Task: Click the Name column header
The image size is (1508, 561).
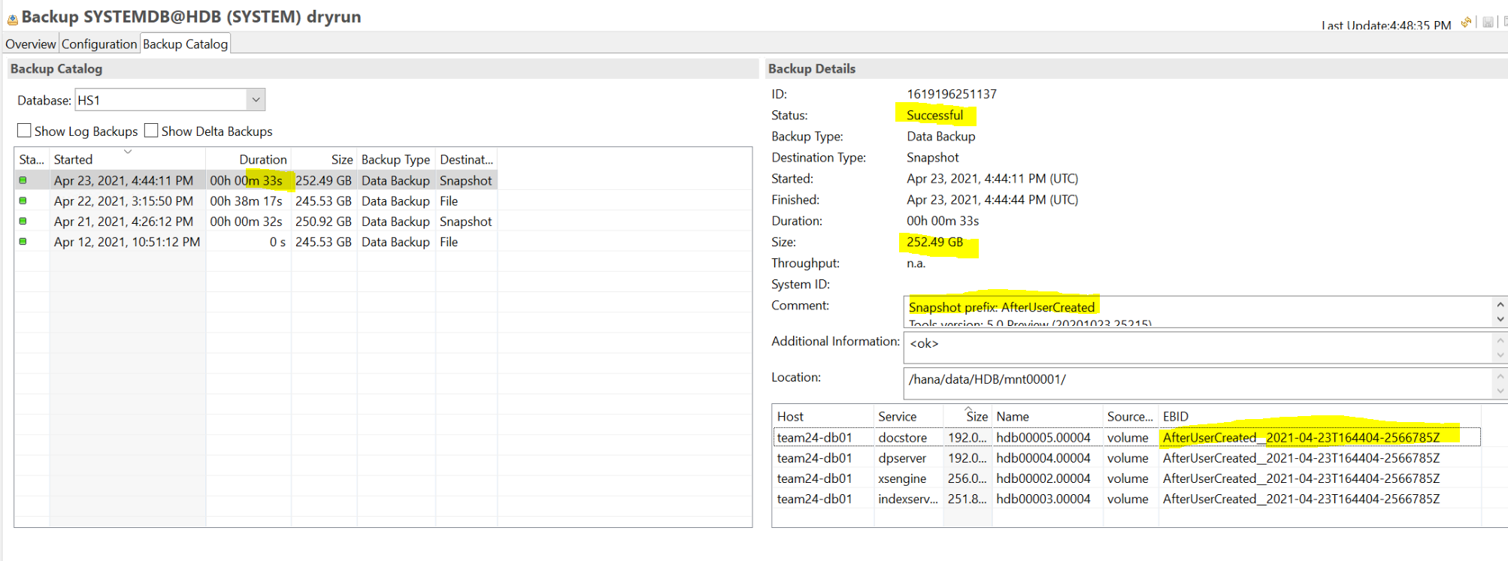Action: coord(1046,416)
